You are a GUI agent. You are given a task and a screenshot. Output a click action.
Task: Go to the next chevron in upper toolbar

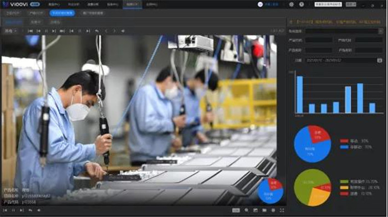114,31
